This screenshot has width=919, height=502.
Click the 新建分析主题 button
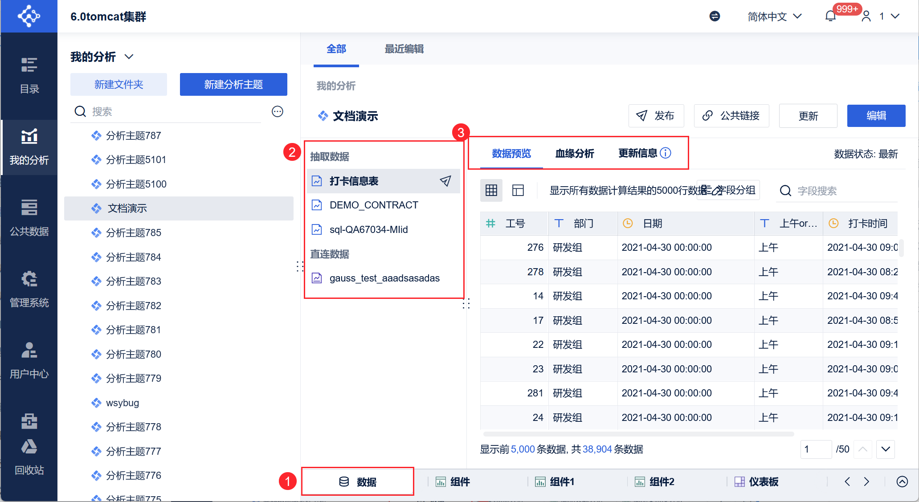pyautogui.click(x=233, y=85)
